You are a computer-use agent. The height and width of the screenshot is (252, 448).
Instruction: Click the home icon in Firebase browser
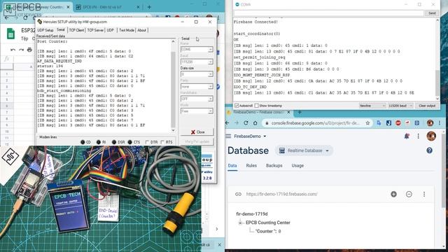pos(255,123)
